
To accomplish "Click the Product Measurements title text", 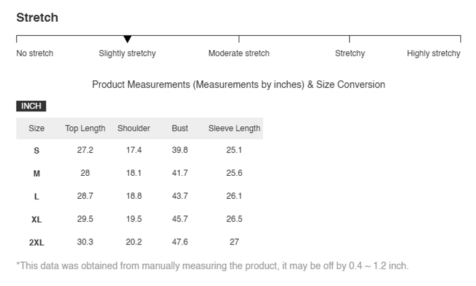I will click(x=239, y=84).
